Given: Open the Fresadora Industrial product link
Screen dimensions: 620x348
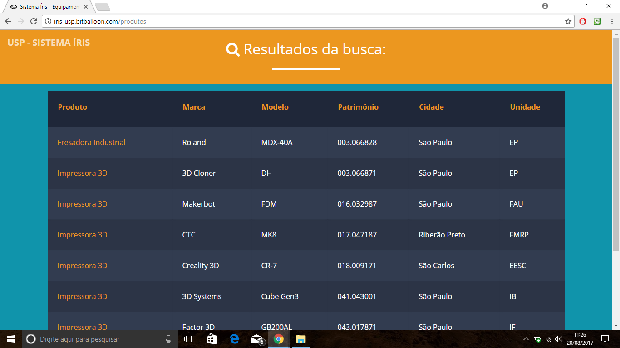Looking at the screenshot, I should [91, 142].
